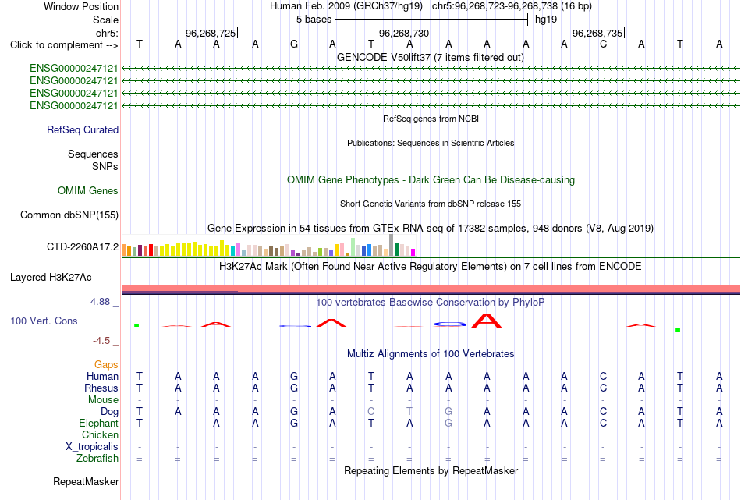Click the 100 Vert. Cons label
The image size is (741, 500).
44,321
